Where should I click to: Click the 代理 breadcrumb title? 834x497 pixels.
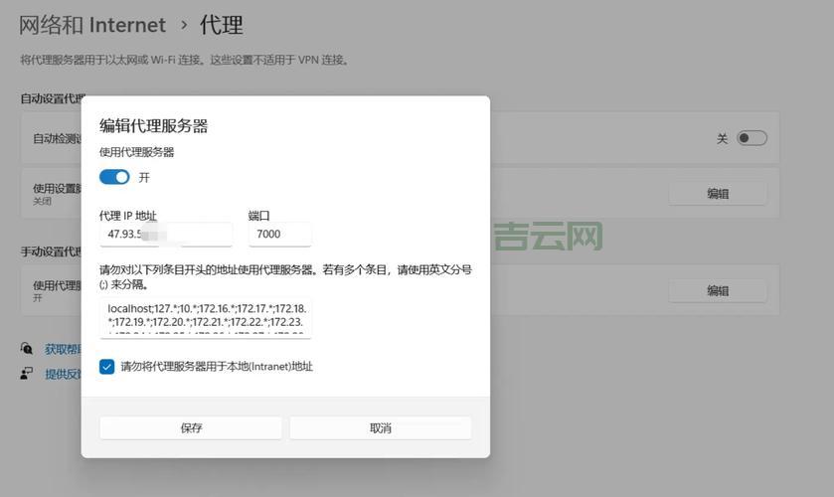coord(222,25)
